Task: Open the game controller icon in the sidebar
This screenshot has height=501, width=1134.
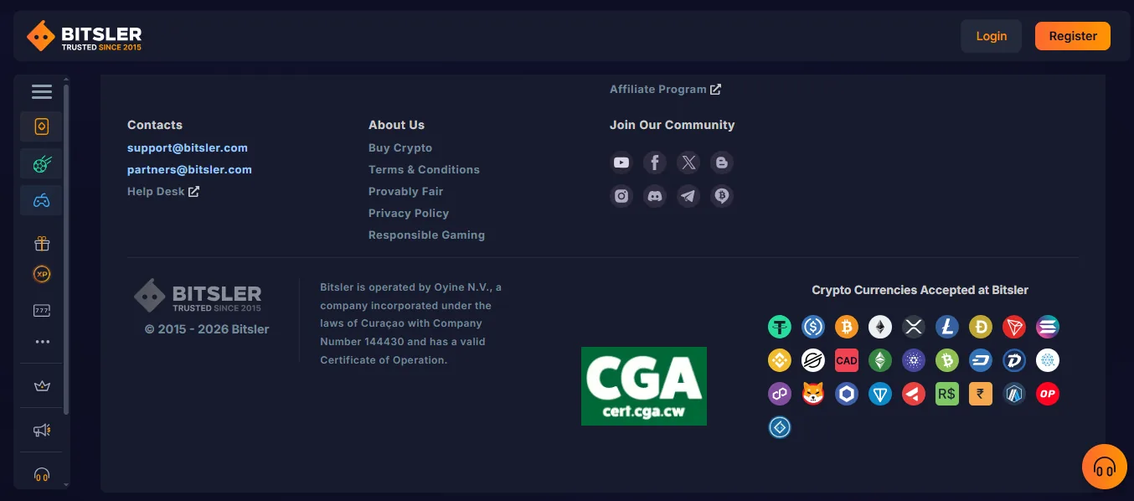Action: [42, 201]
